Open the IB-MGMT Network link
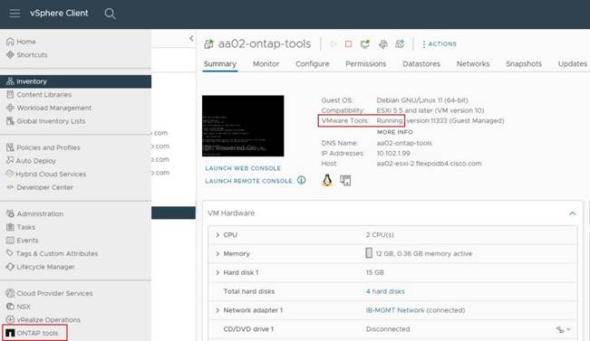The width and height of the screenshot is (590, 341). tap(394, 310)
